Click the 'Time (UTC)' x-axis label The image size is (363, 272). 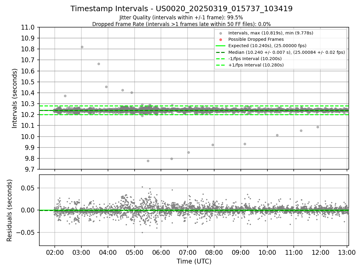tap(194, 261)
